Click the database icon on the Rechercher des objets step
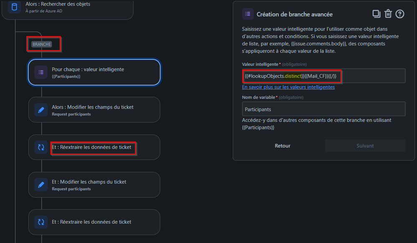The height and width of the screenshot is (243, 417). [x=15, y=7]
